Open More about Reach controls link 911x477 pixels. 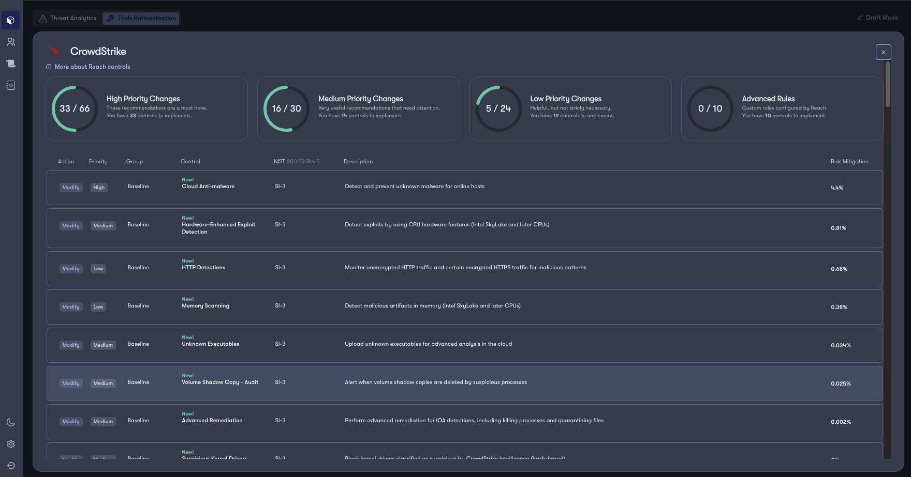(x=92, y=67)
